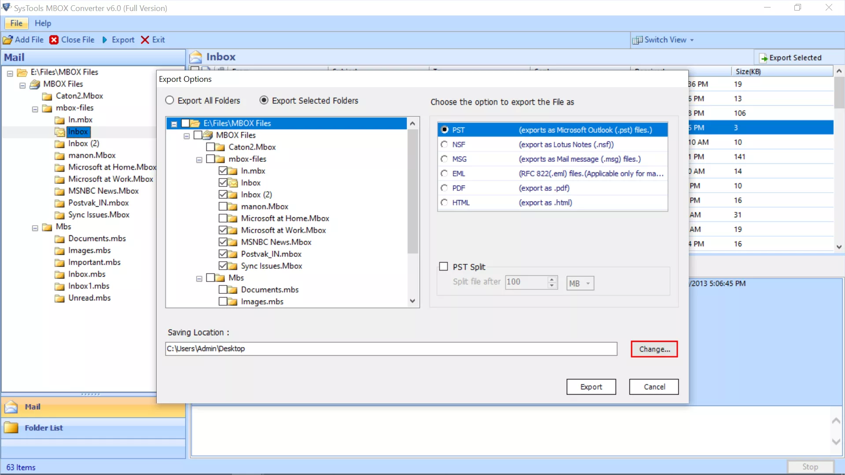Select Inbox1.mbs in the Mail tree

[88, 286]
